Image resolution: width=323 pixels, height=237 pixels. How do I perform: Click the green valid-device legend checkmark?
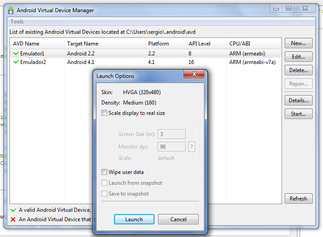click(x=14, y=210)
